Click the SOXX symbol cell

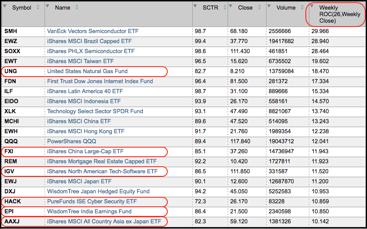pyautogui.click(x=12, y=51)
